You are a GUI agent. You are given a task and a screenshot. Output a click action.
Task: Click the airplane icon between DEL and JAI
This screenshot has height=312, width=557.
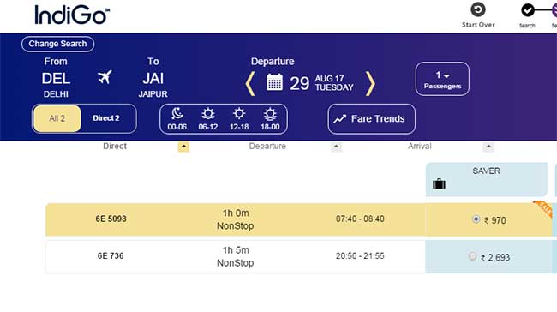click(x=105, y=77)
